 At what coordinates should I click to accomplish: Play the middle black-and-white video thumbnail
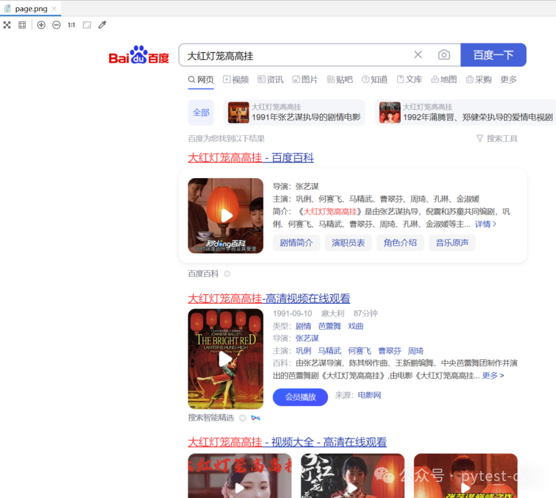coord(353,476)
